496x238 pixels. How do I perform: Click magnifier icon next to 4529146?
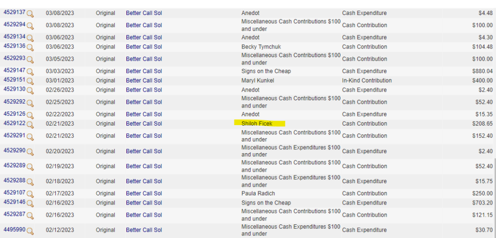point(31,203)
